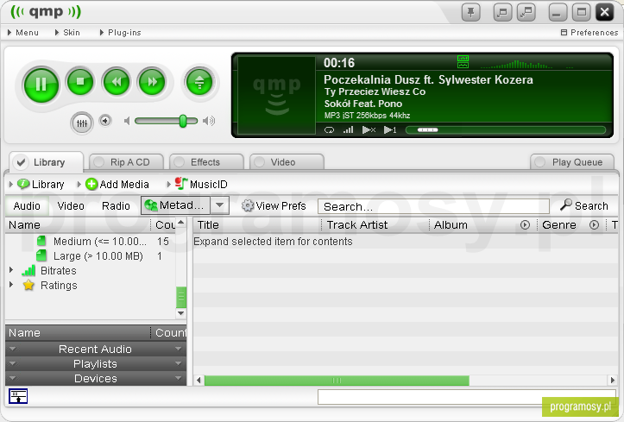Click the second window-mode button in the title bar
624x422 pixels.
pyautogui.click(x=526, y=12)
